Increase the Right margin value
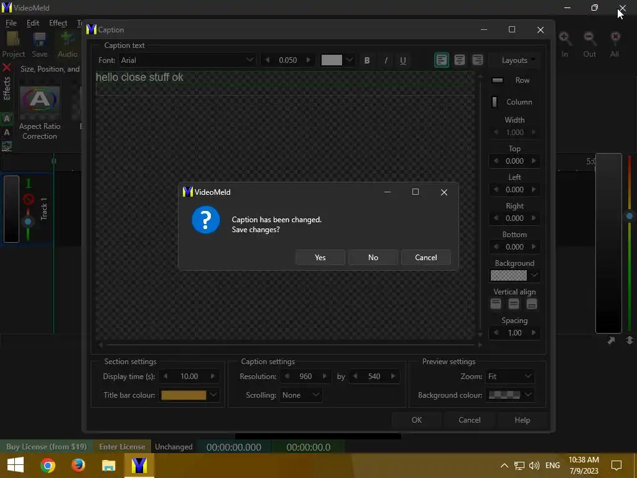This screenshot has width=637, height=478. (534, 218)
